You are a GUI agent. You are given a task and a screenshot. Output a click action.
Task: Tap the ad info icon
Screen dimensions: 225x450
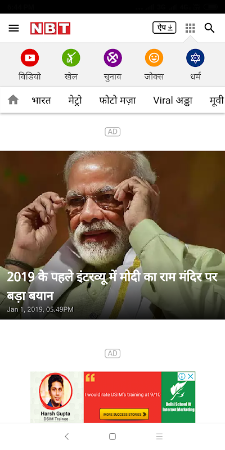(x=182, y=376)
